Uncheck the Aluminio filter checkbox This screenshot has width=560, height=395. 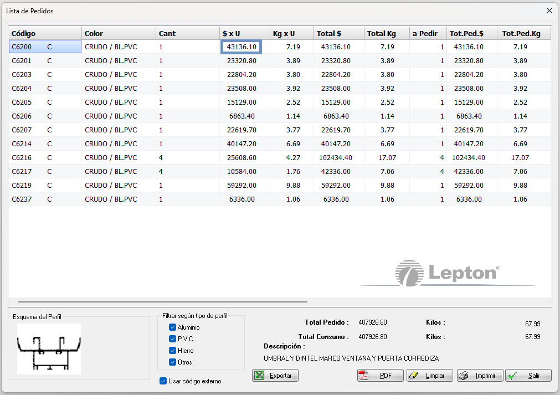click(x=173, y=327)
